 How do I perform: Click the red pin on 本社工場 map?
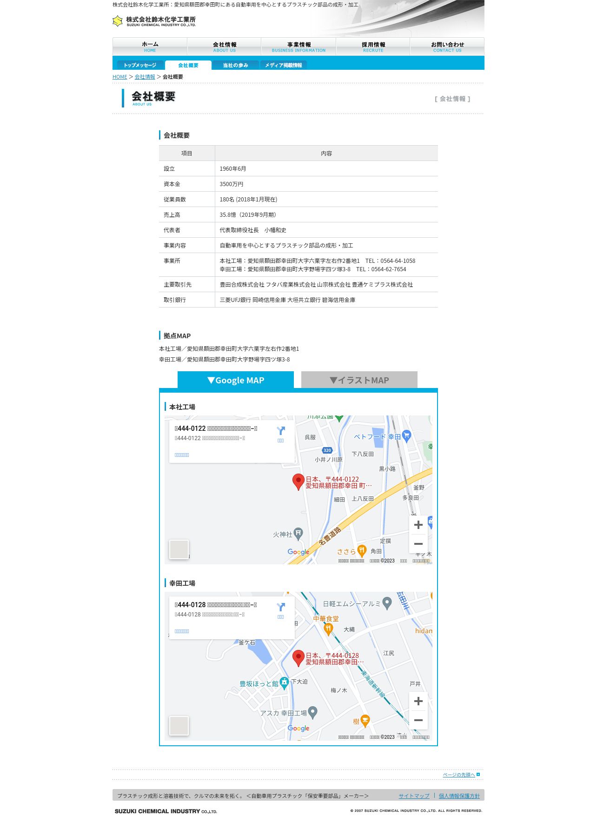tap(298, 482)
